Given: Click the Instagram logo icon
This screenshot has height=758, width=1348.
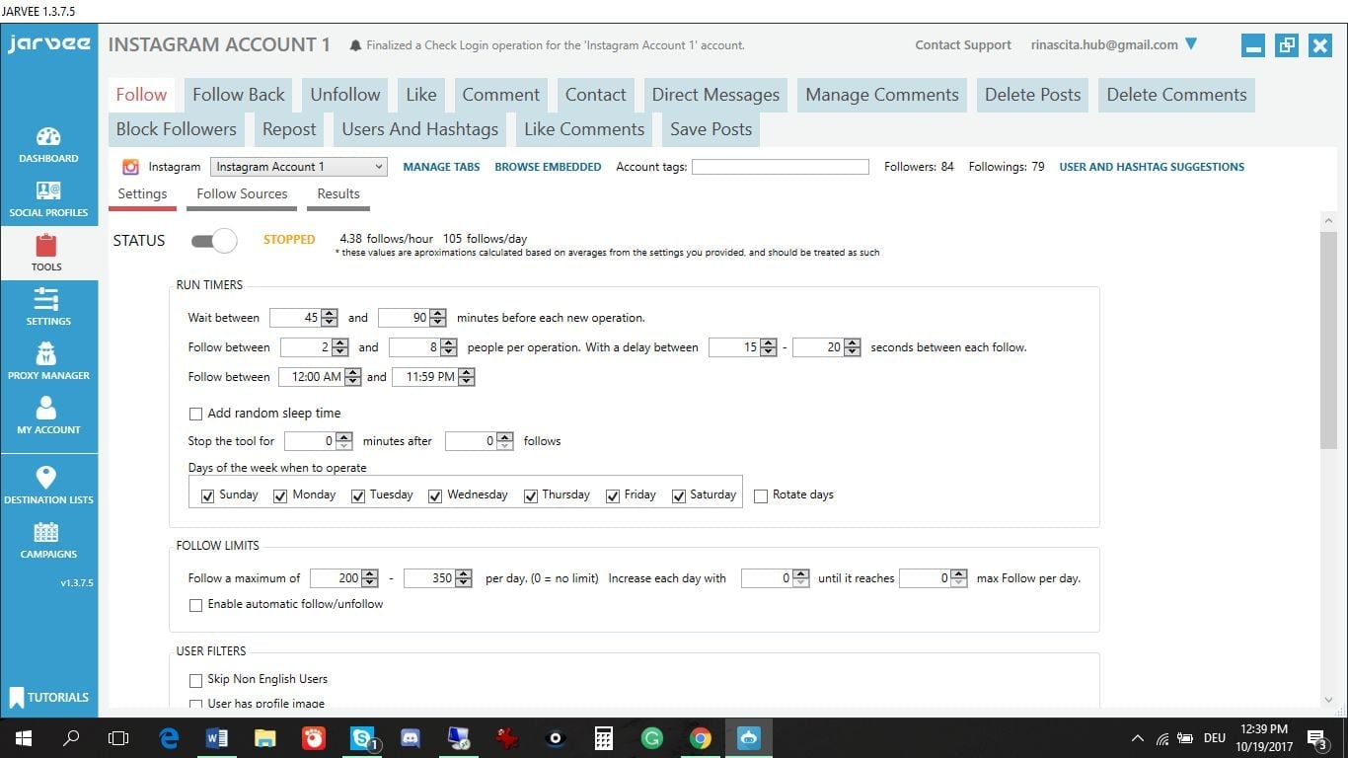Looking at the screenshot, I should (130, 167).
